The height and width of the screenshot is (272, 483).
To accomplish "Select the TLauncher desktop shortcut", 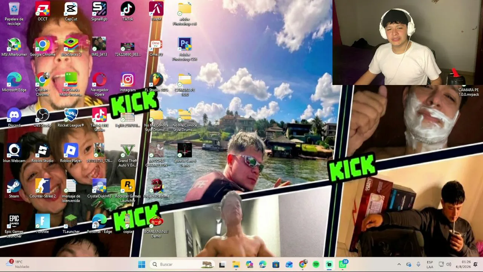I will 71,224.
